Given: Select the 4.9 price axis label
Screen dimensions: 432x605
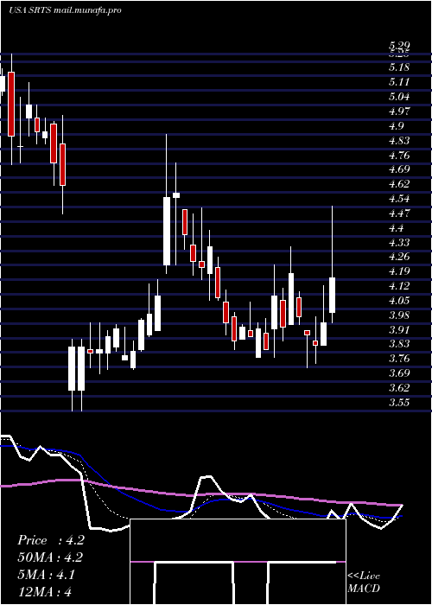Looking at the screenshot, I should 396,126.
